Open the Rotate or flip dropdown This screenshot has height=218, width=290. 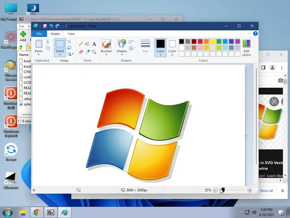point(70,54)
